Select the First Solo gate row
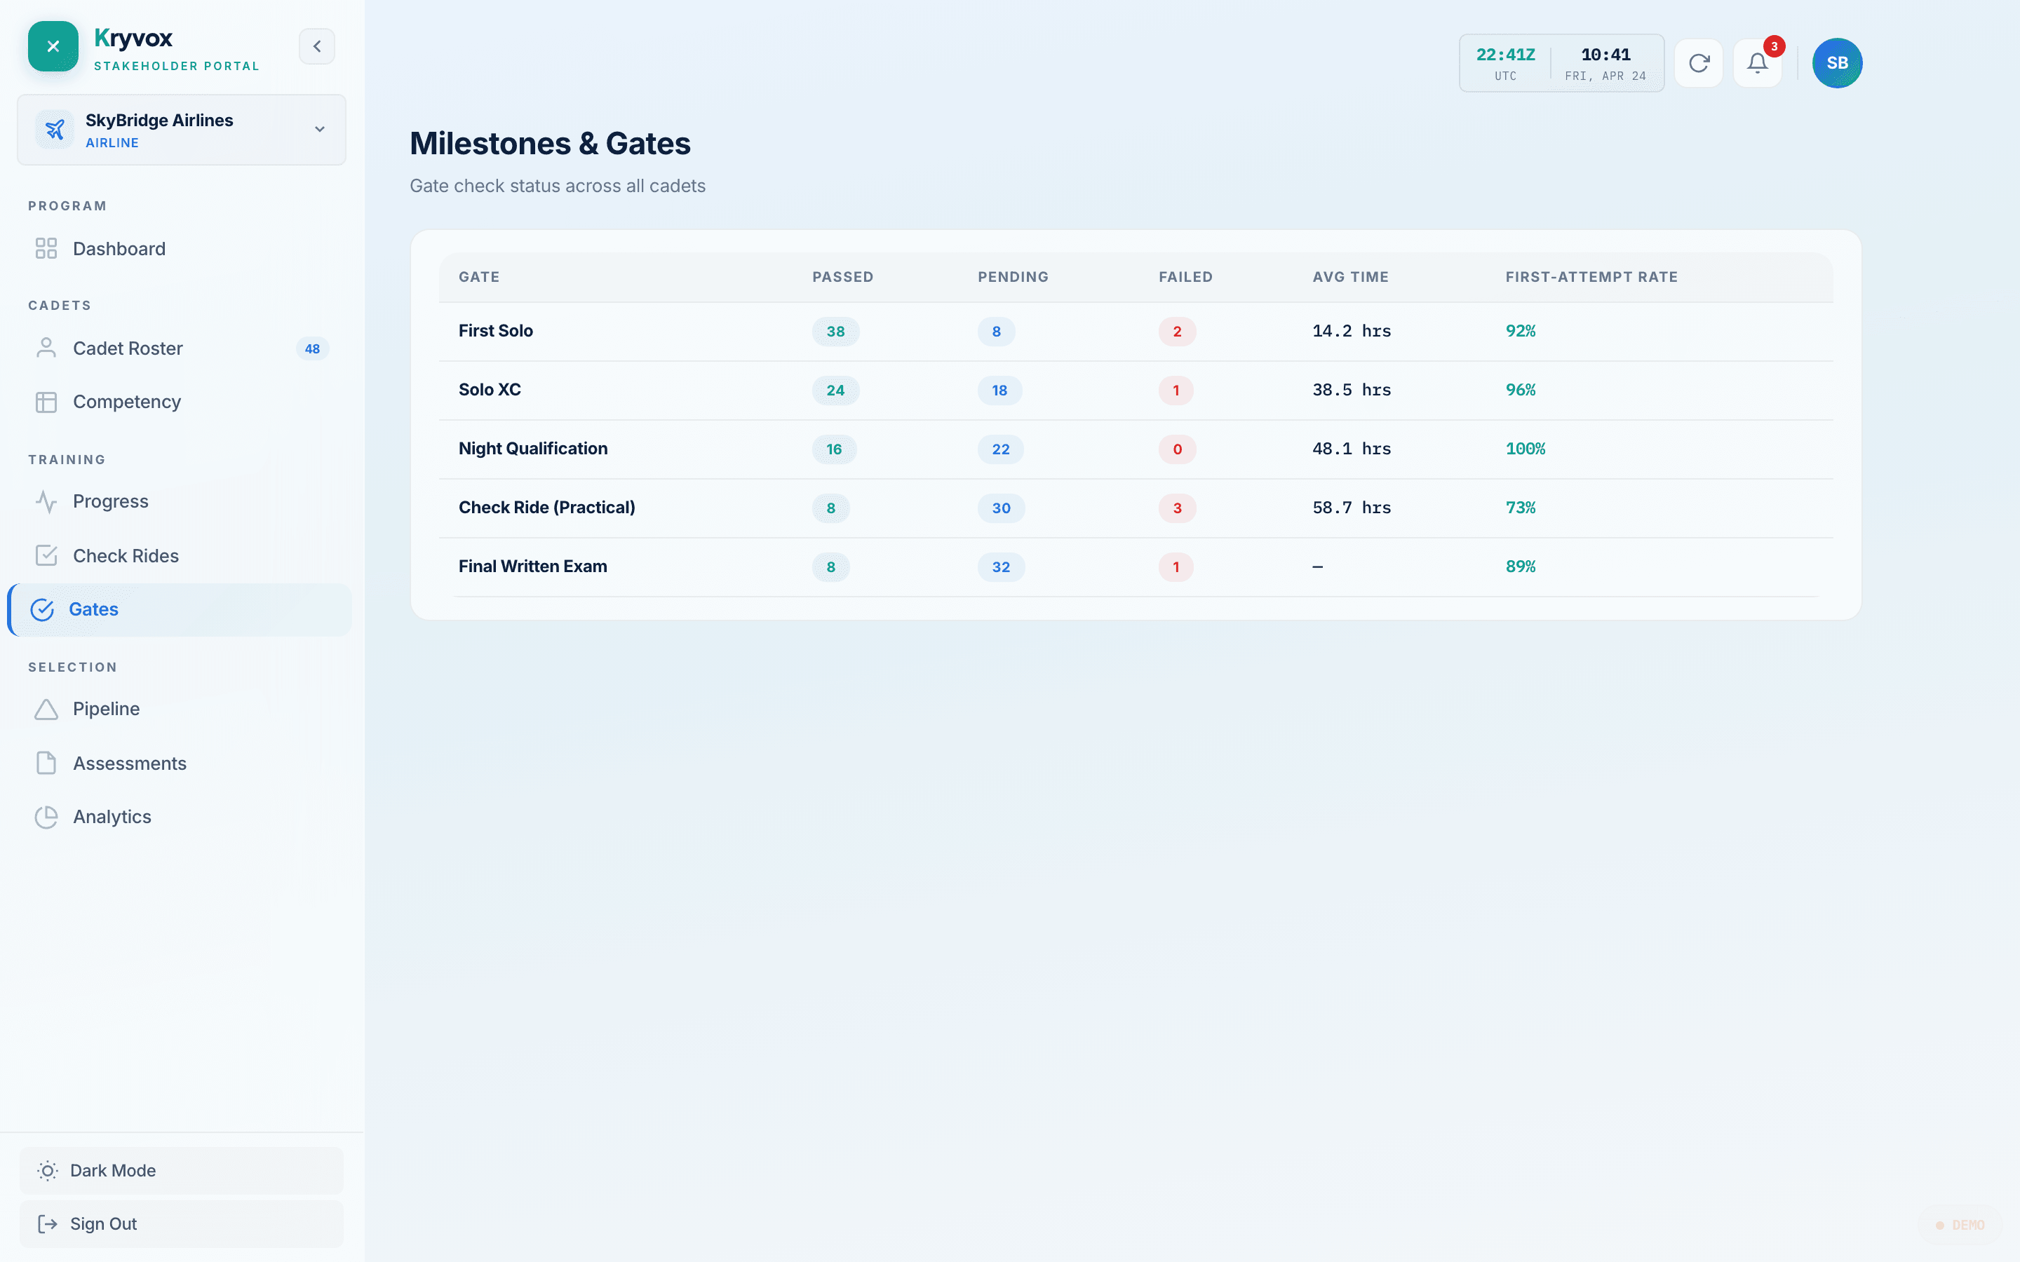 1136,332
